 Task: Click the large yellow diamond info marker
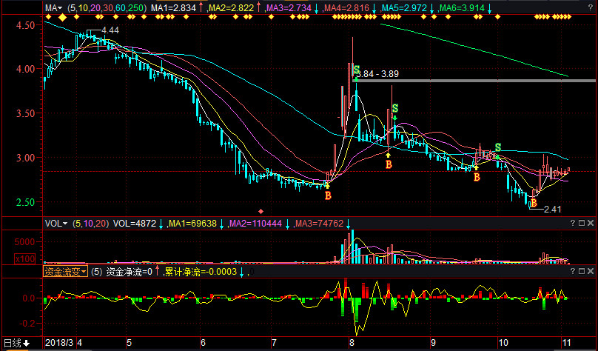coord(62,17)
